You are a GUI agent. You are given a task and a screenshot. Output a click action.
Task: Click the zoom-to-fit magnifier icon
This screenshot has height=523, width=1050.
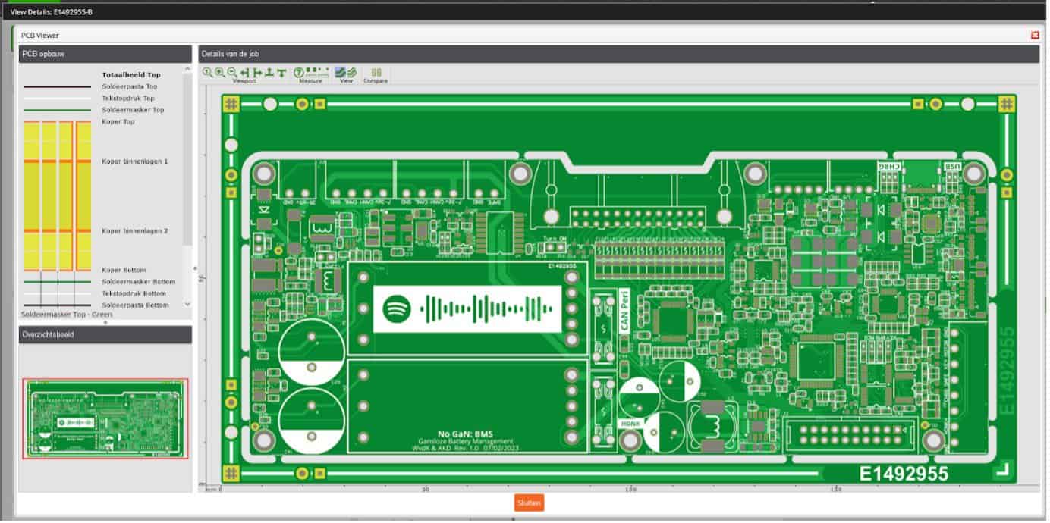coord(207,72)
